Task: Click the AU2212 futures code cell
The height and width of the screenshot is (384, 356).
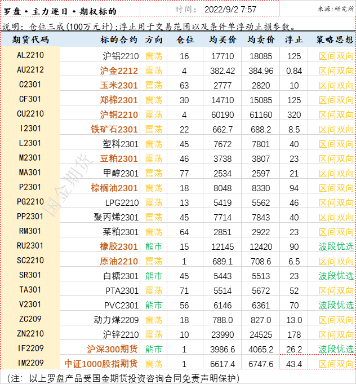Action: [30, 70]
